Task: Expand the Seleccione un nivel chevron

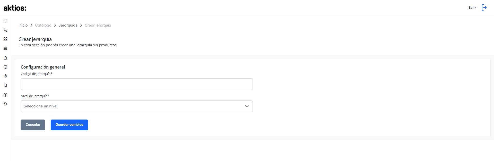Action: tap(247, 106)
